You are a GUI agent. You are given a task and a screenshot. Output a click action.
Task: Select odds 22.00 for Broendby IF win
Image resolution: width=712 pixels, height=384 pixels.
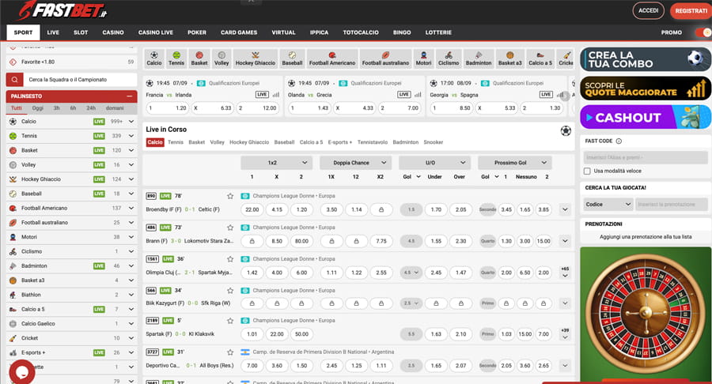click(252, 210)
